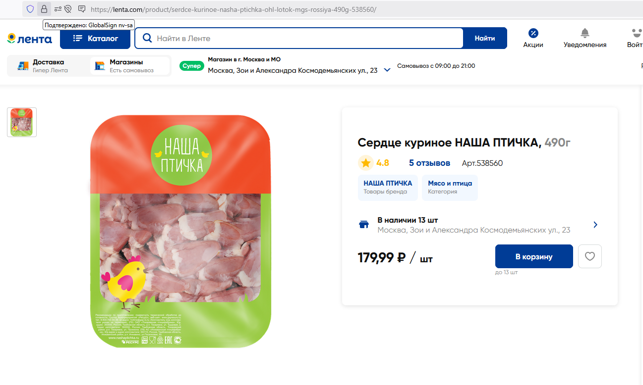Select the product image thumbnail
This screenshot has height=385, width=643.
tap(22, 122)
